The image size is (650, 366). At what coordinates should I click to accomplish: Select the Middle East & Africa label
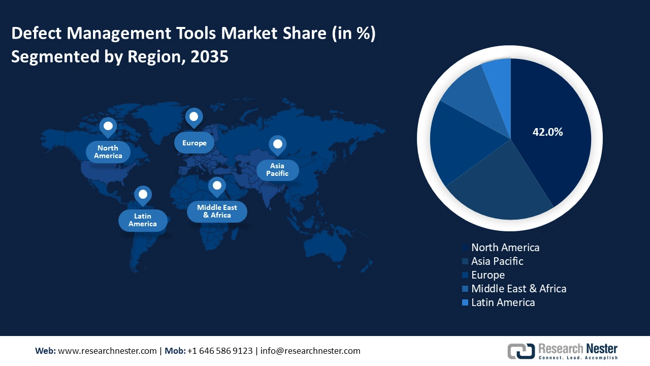(217, 211)
